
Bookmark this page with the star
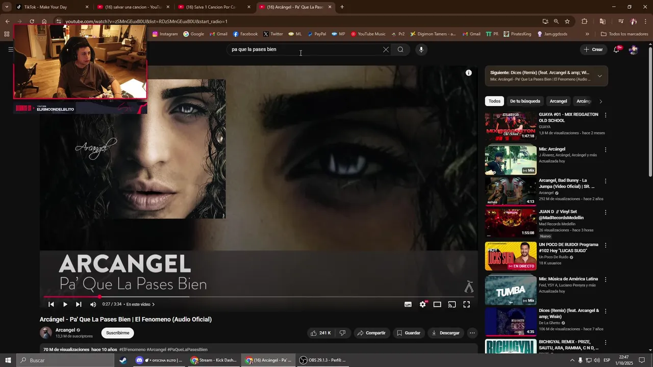click(567, 21)
